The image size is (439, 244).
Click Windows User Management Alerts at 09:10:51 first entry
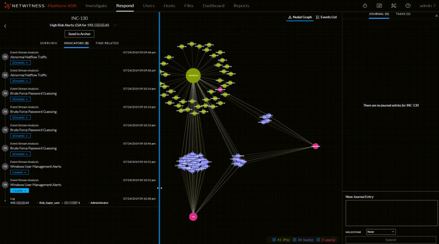point(36,166)
